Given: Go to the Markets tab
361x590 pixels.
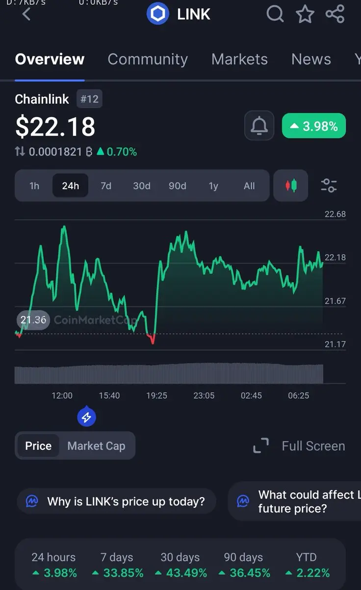Looking at the screenshot, I should [x=239, y=59].
